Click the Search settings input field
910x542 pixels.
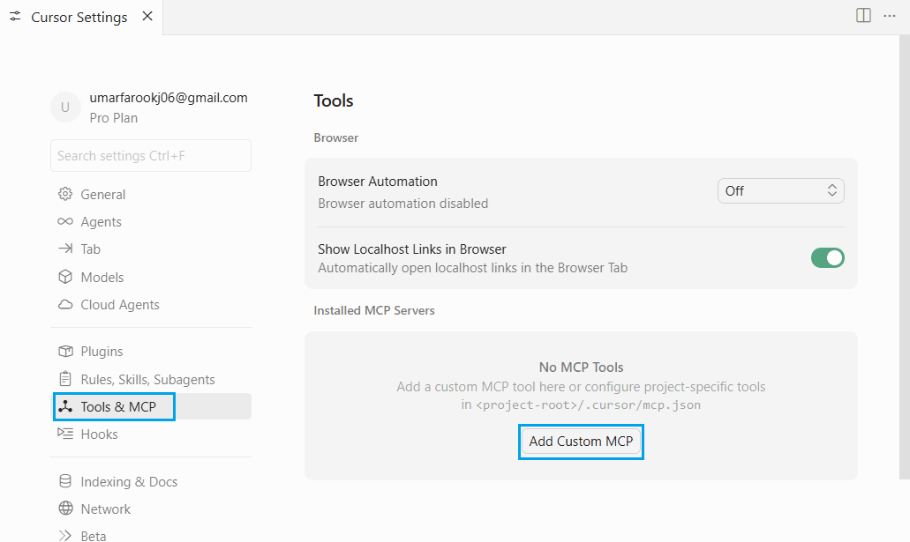coord(150,155)
